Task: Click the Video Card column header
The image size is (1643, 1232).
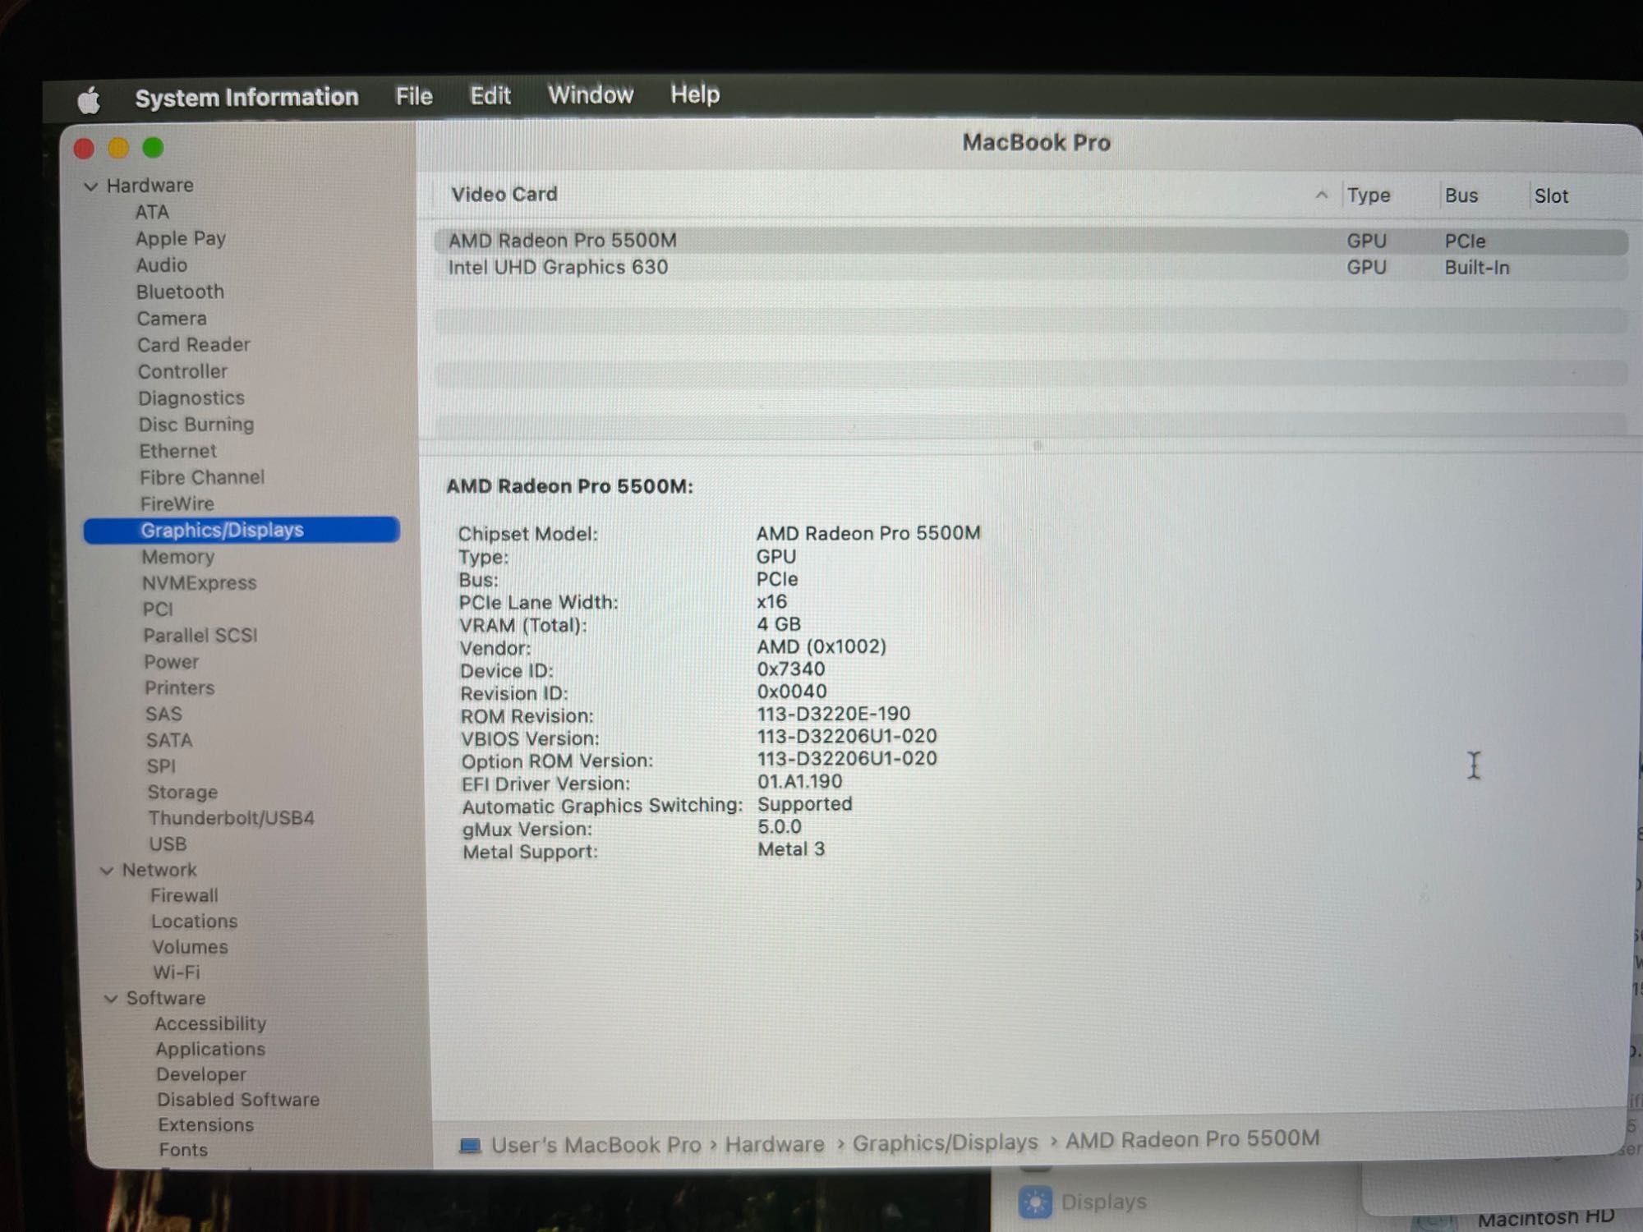Action: point(504,195)
